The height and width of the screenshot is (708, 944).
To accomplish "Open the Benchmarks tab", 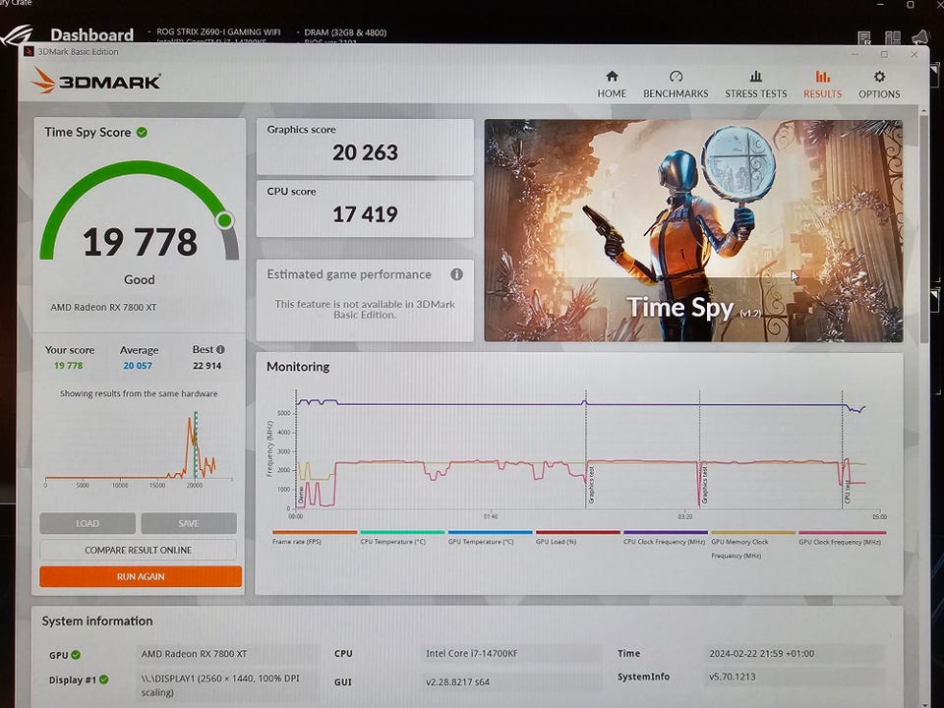I will (676, 85).
